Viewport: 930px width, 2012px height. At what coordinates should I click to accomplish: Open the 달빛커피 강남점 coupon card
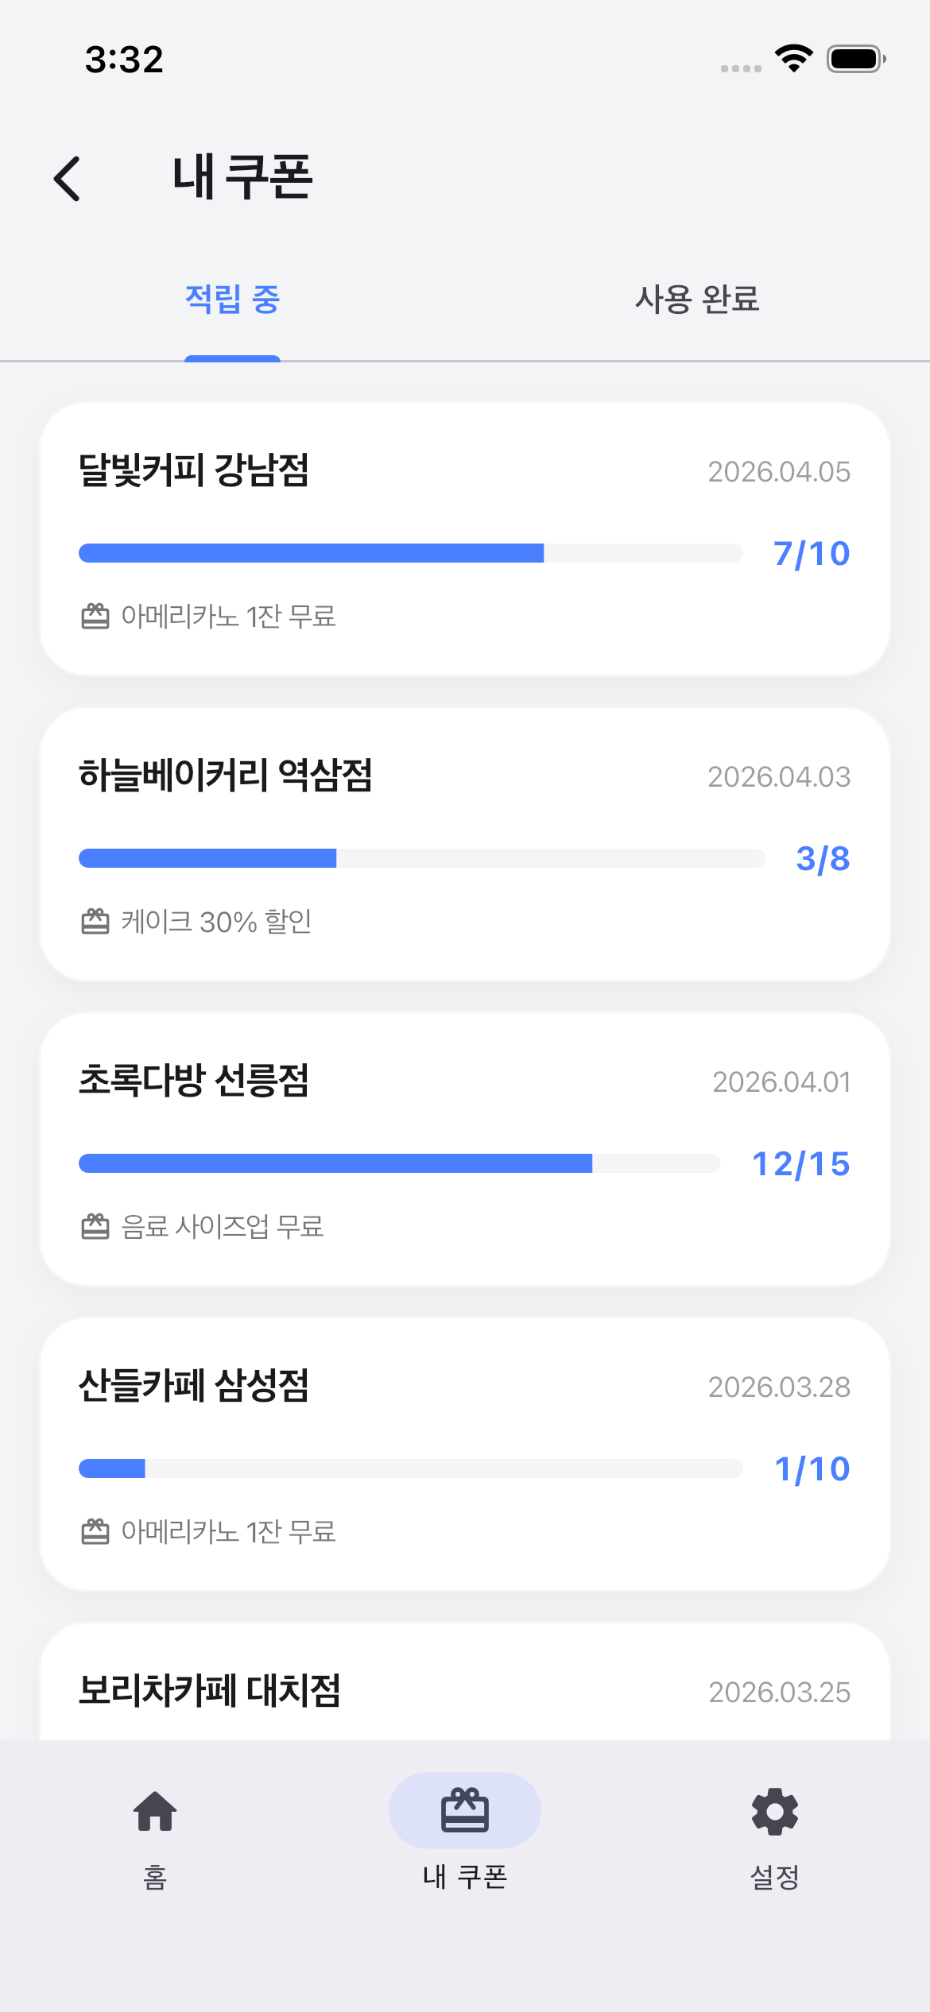tap(465, 539)
